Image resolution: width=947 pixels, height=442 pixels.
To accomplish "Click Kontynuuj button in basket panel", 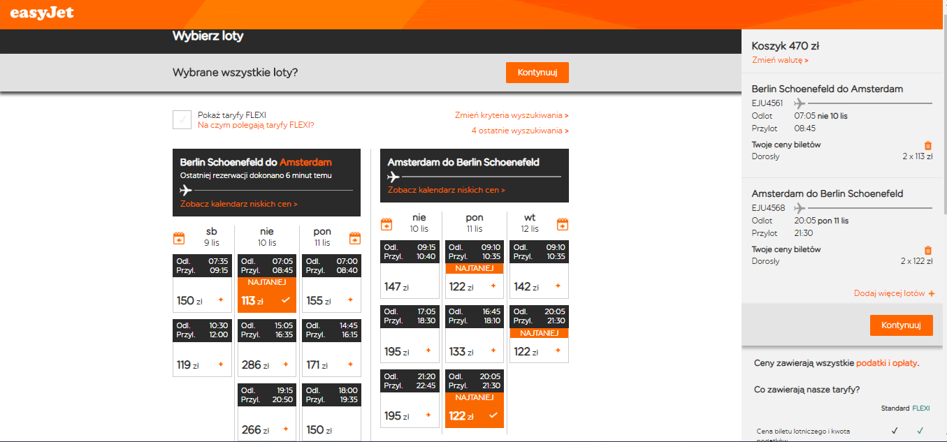I will point(902,325).
